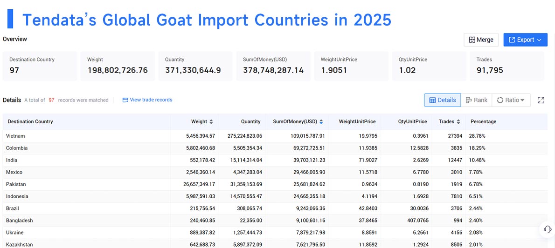The width and height of the screenshot is (555, 248).
Task: Click the fullscreen expand icon
Action: pyautogui.click(x=541, y=100)
